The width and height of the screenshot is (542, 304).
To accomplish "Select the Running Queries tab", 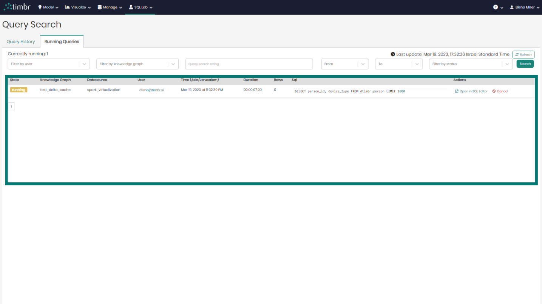I will tap(62, 42).
